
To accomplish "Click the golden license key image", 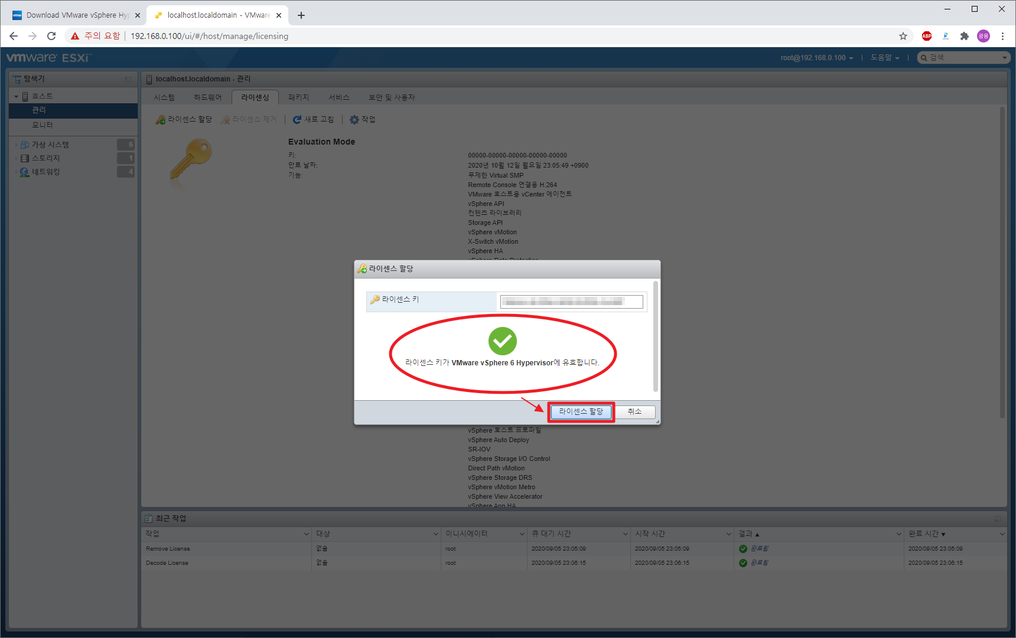I will (191, 161).
